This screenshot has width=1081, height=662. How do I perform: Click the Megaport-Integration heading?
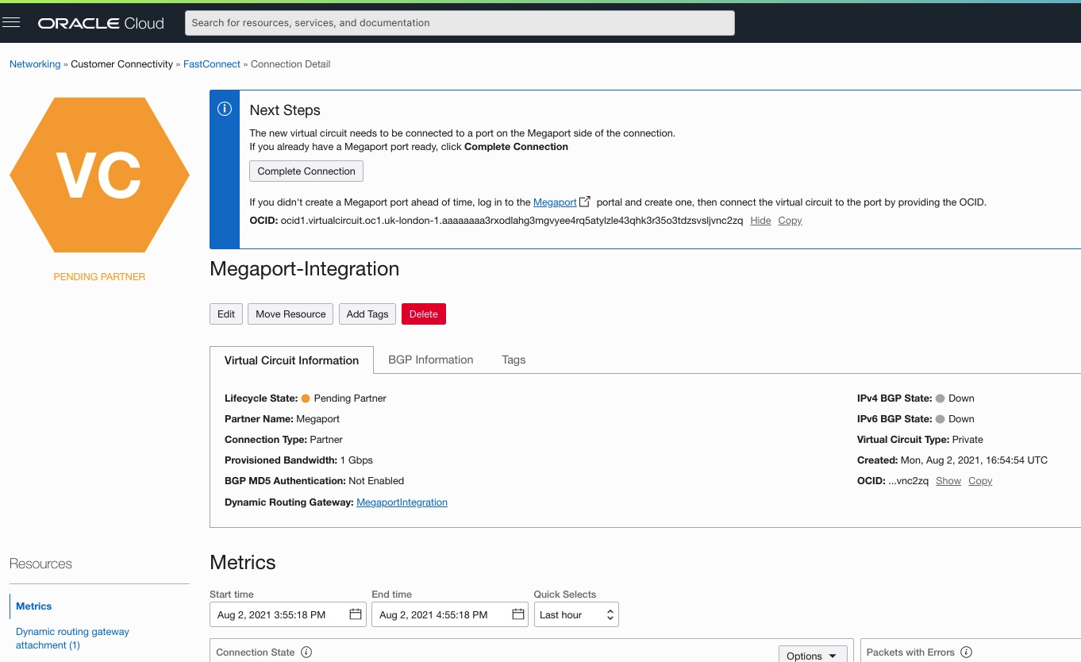pos(304,269)
